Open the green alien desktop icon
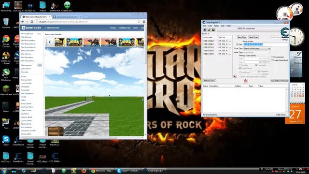 [67, 6]
